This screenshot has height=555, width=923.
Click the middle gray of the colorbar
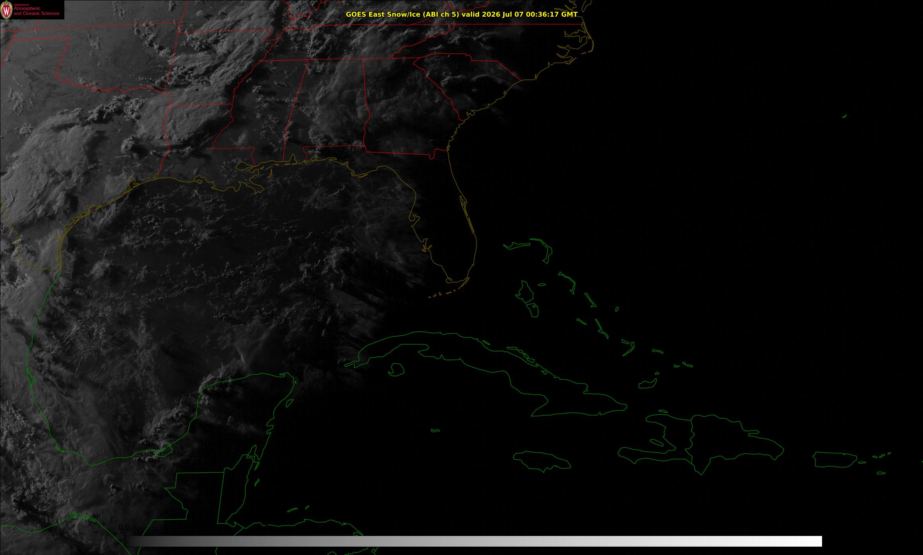point(474,541)
